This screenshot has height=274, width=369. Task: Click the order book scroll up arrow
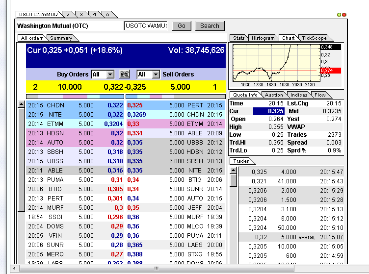coord(22,104)
